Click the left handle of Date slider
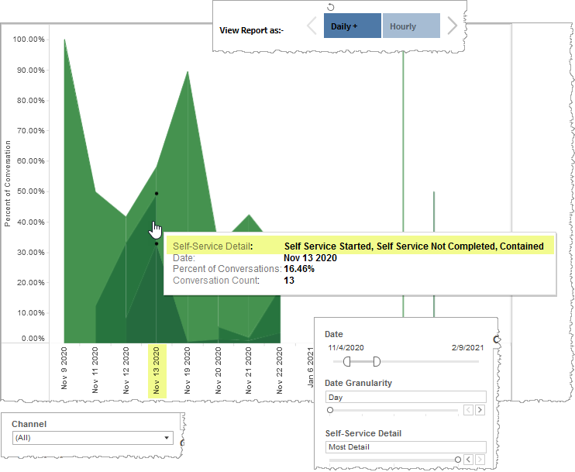Viewport: 575px width, 472px height. (347, 361)
